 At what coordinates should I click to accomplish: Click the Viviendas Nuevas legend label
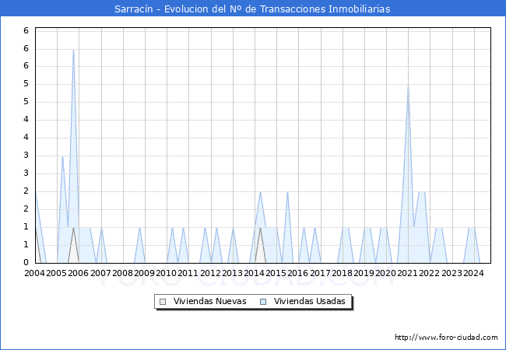[209, 301]
